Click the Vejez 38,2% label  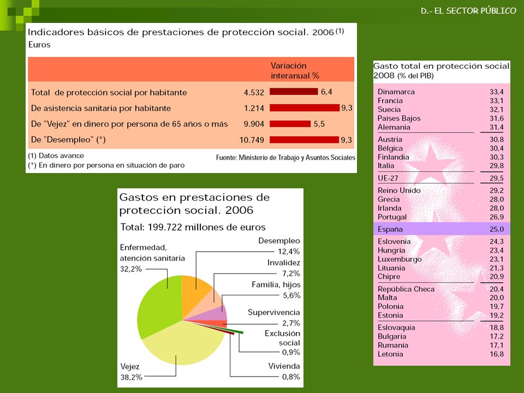[132, 372]
